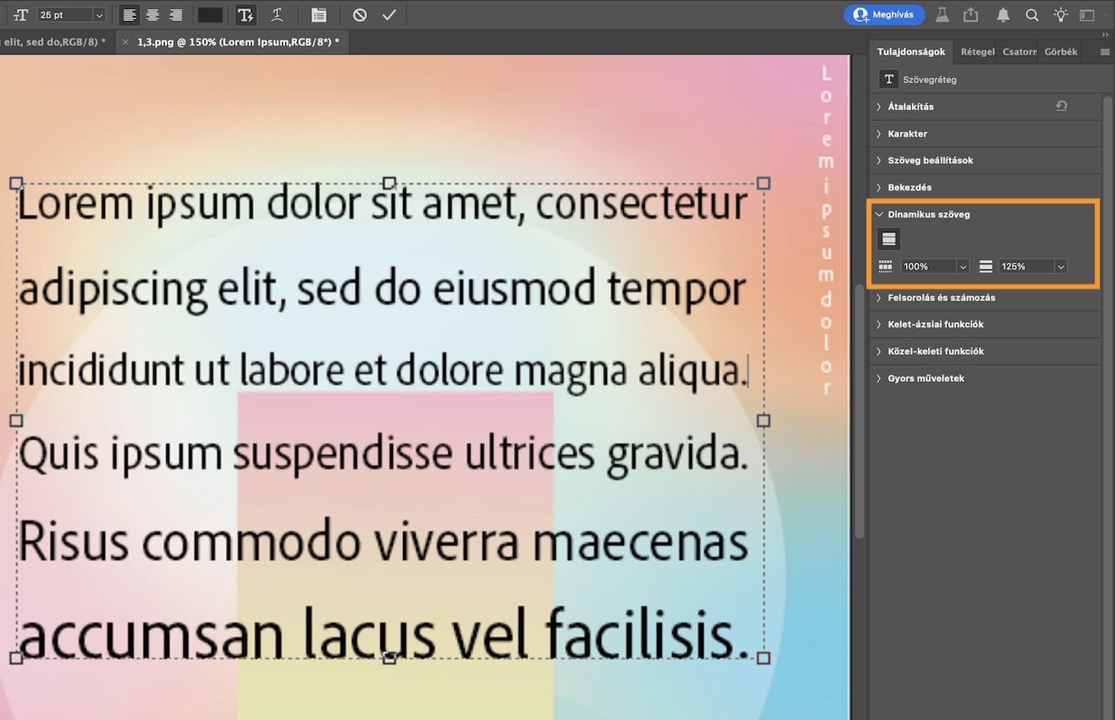Click the notifications bell icon
Screen dimensions: 1115x720
pos(1004,14)
